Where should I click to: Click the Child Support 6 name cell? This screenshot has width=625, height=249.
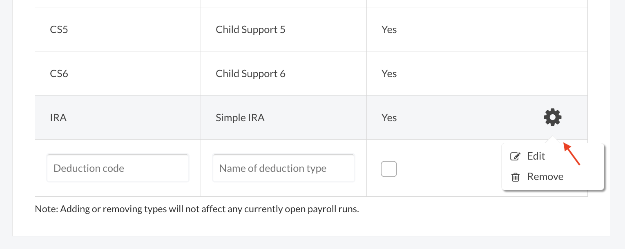click(x=250, y=74)
